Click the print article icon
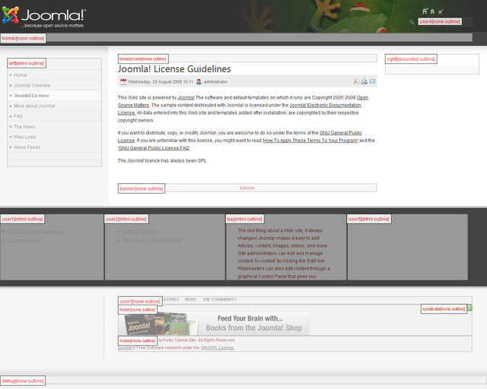 (364, 81)
